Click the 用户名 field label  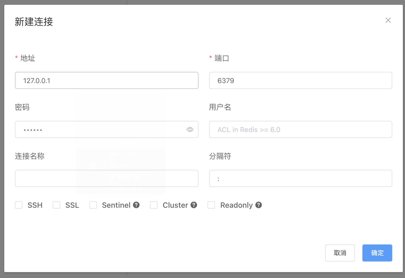coord(220,107)
